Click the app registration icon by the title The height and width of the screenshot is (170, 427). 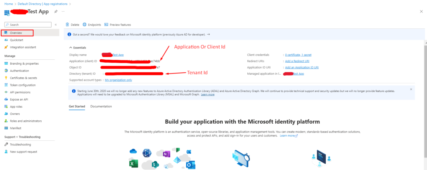point(7,12)
